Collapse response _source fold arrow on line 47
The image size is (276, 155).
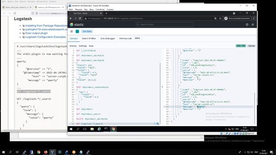169,70
